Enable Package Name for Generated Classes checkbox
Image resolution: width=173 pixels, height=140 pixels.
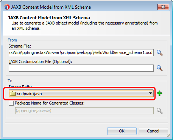point(11,103)
